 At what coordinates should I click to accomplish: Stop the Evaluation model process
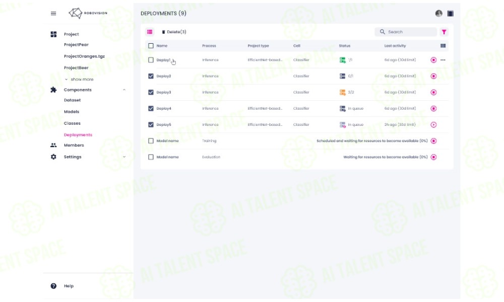(433, 157)
